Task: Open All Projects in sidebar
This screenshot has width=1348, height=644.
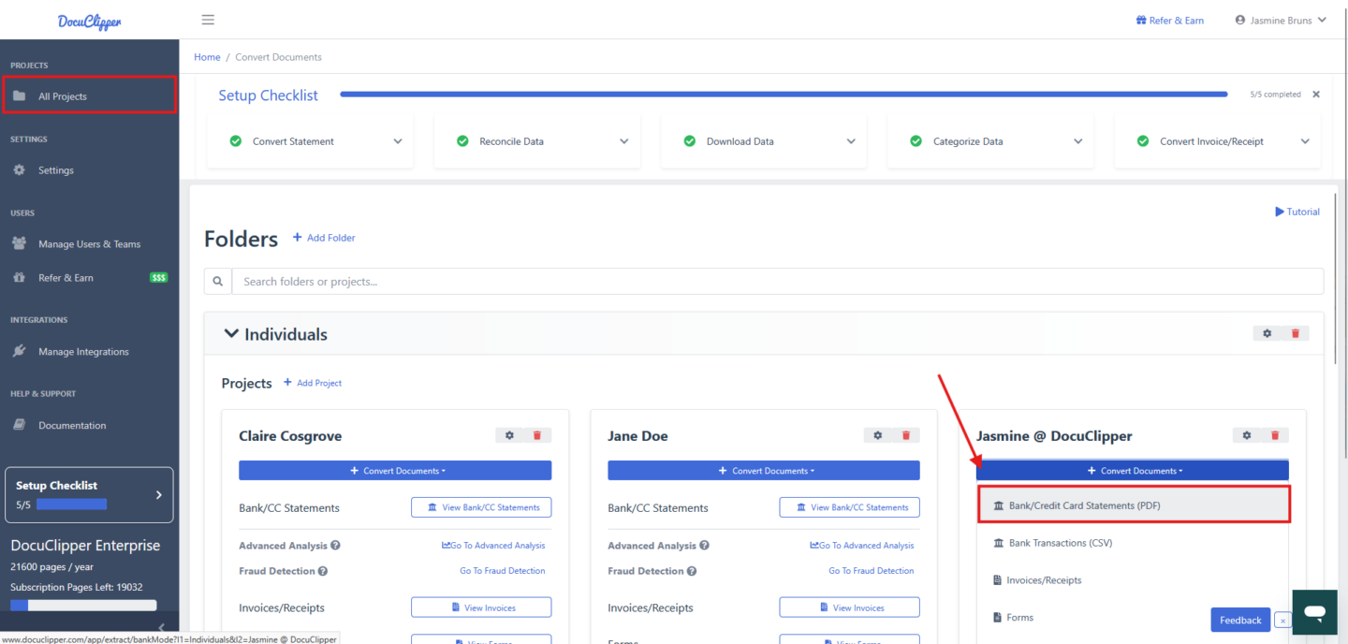Action: (x=90, y=95)
